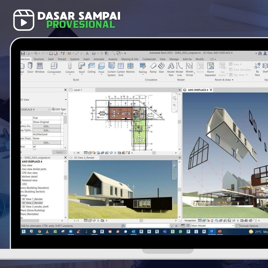Open WhatsApp from the Windows taskbar
The width and height of the screenshot is (268, 268).
181,232
